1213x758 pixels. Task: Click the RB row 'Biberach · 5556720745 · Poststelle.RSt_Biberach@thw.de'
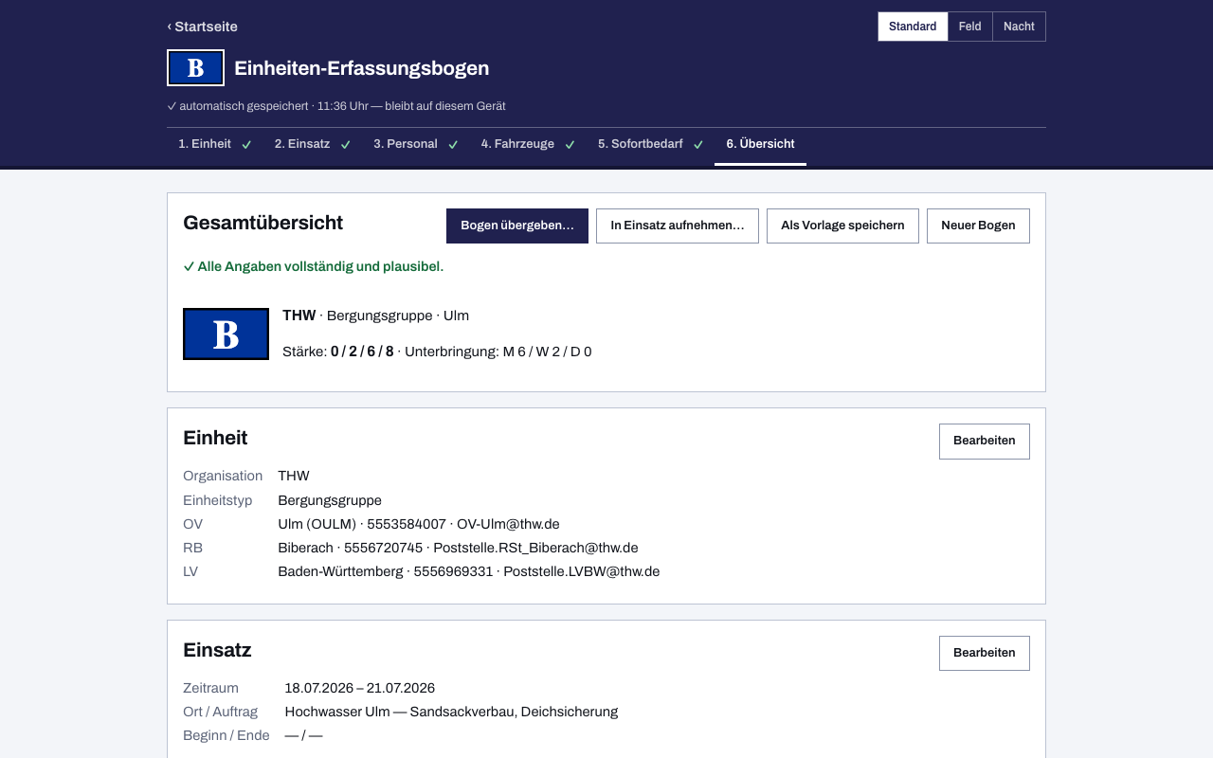click(x=458, y=548)
